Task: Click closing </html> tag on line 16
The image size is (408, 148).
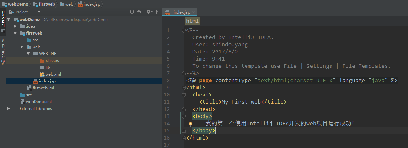Action: point(197,138)
